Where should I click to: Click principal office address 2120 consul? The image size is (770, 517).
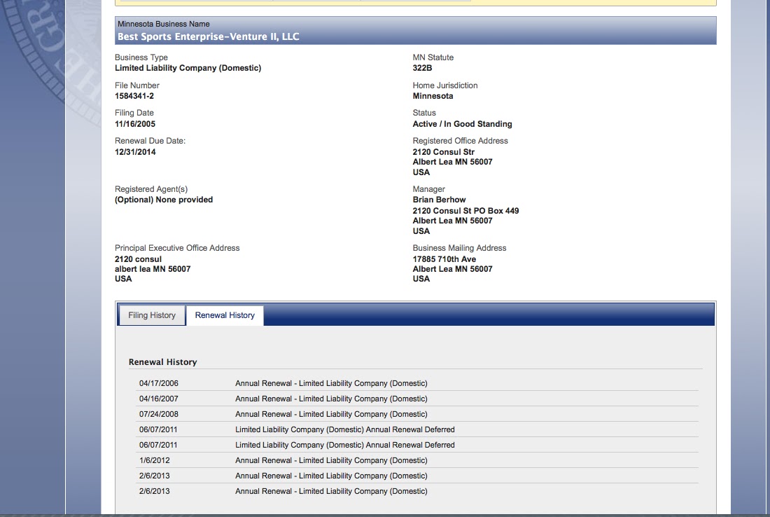[x=138, y=259]
